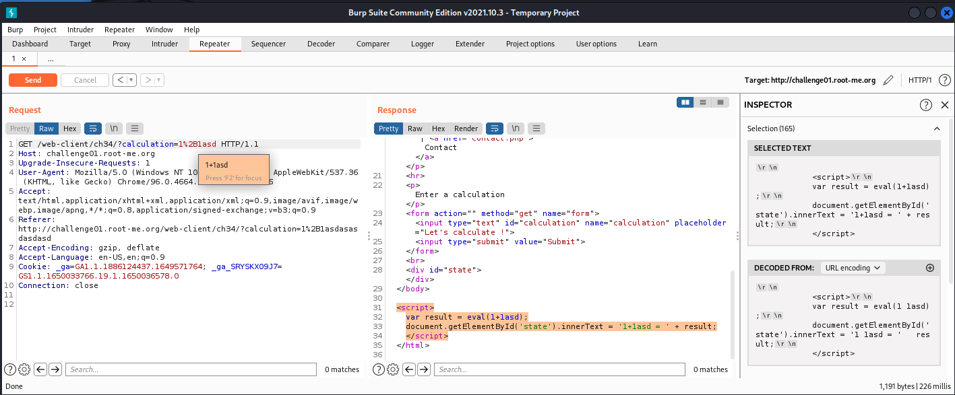Open the Repeater menu in menu bar
955x395 pixels.
(x=120, y=30)
